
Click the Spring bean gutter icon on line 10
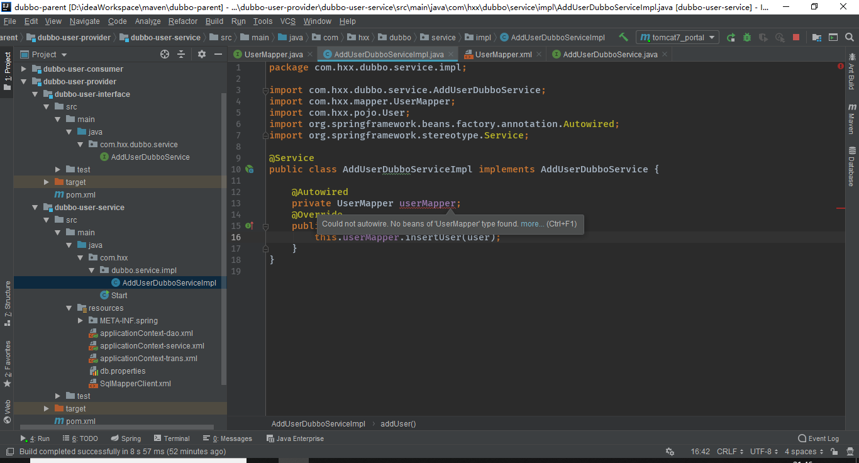[x=250, y=169]
